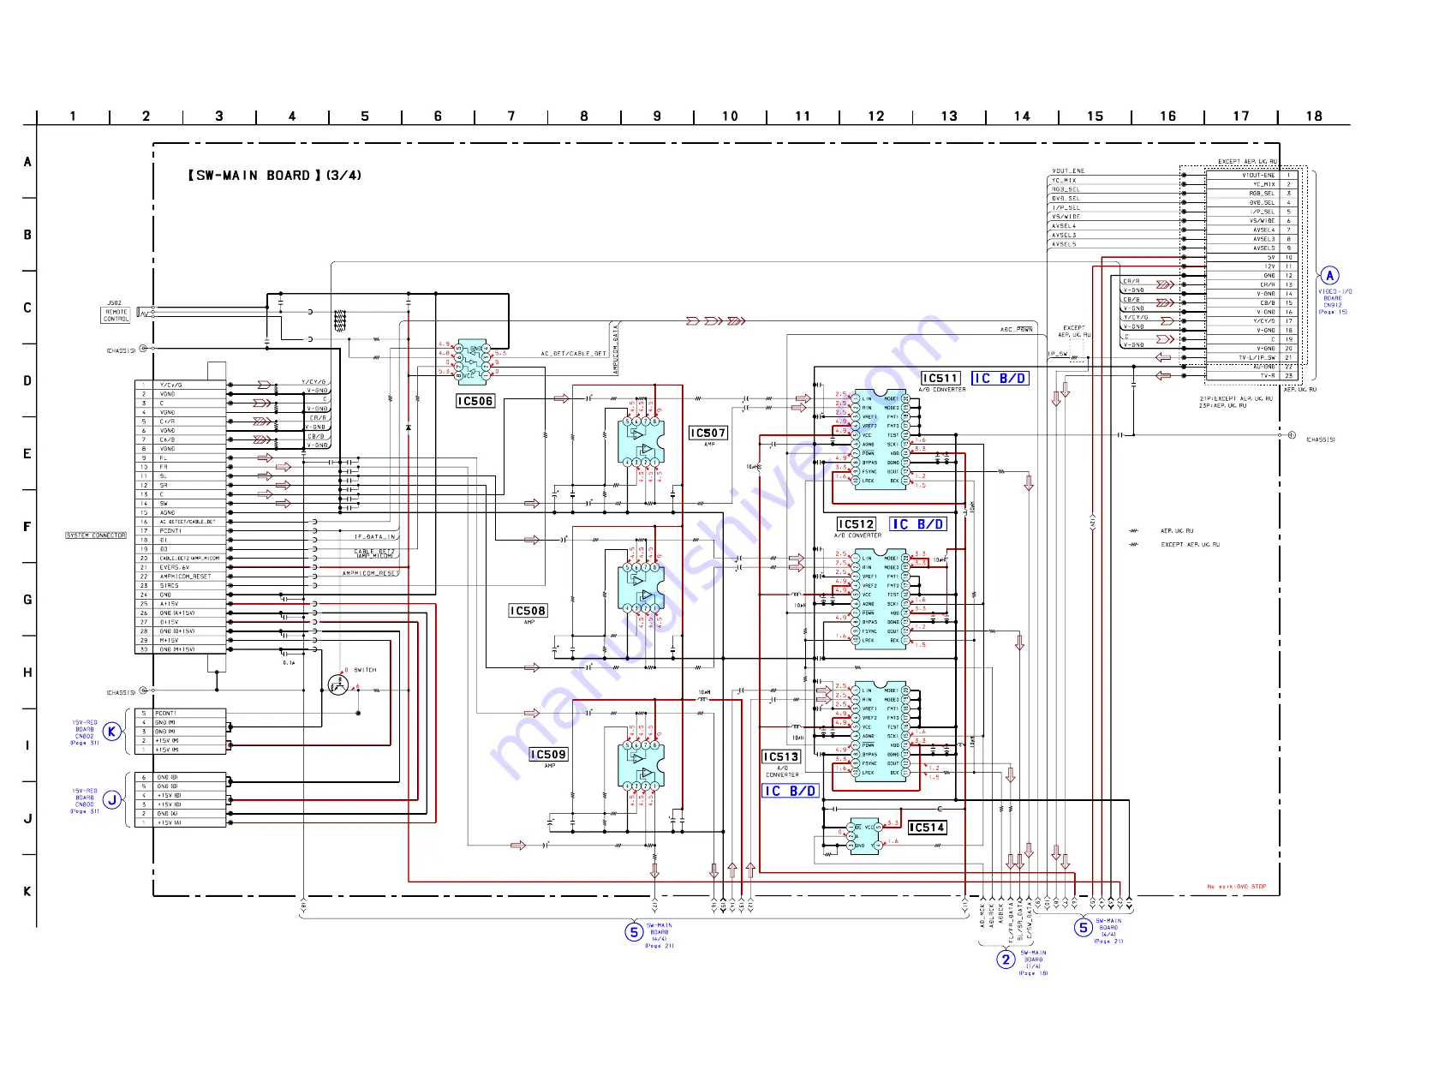Click the TV-L/IP_SW pin 21 row

coord(1251,358)
